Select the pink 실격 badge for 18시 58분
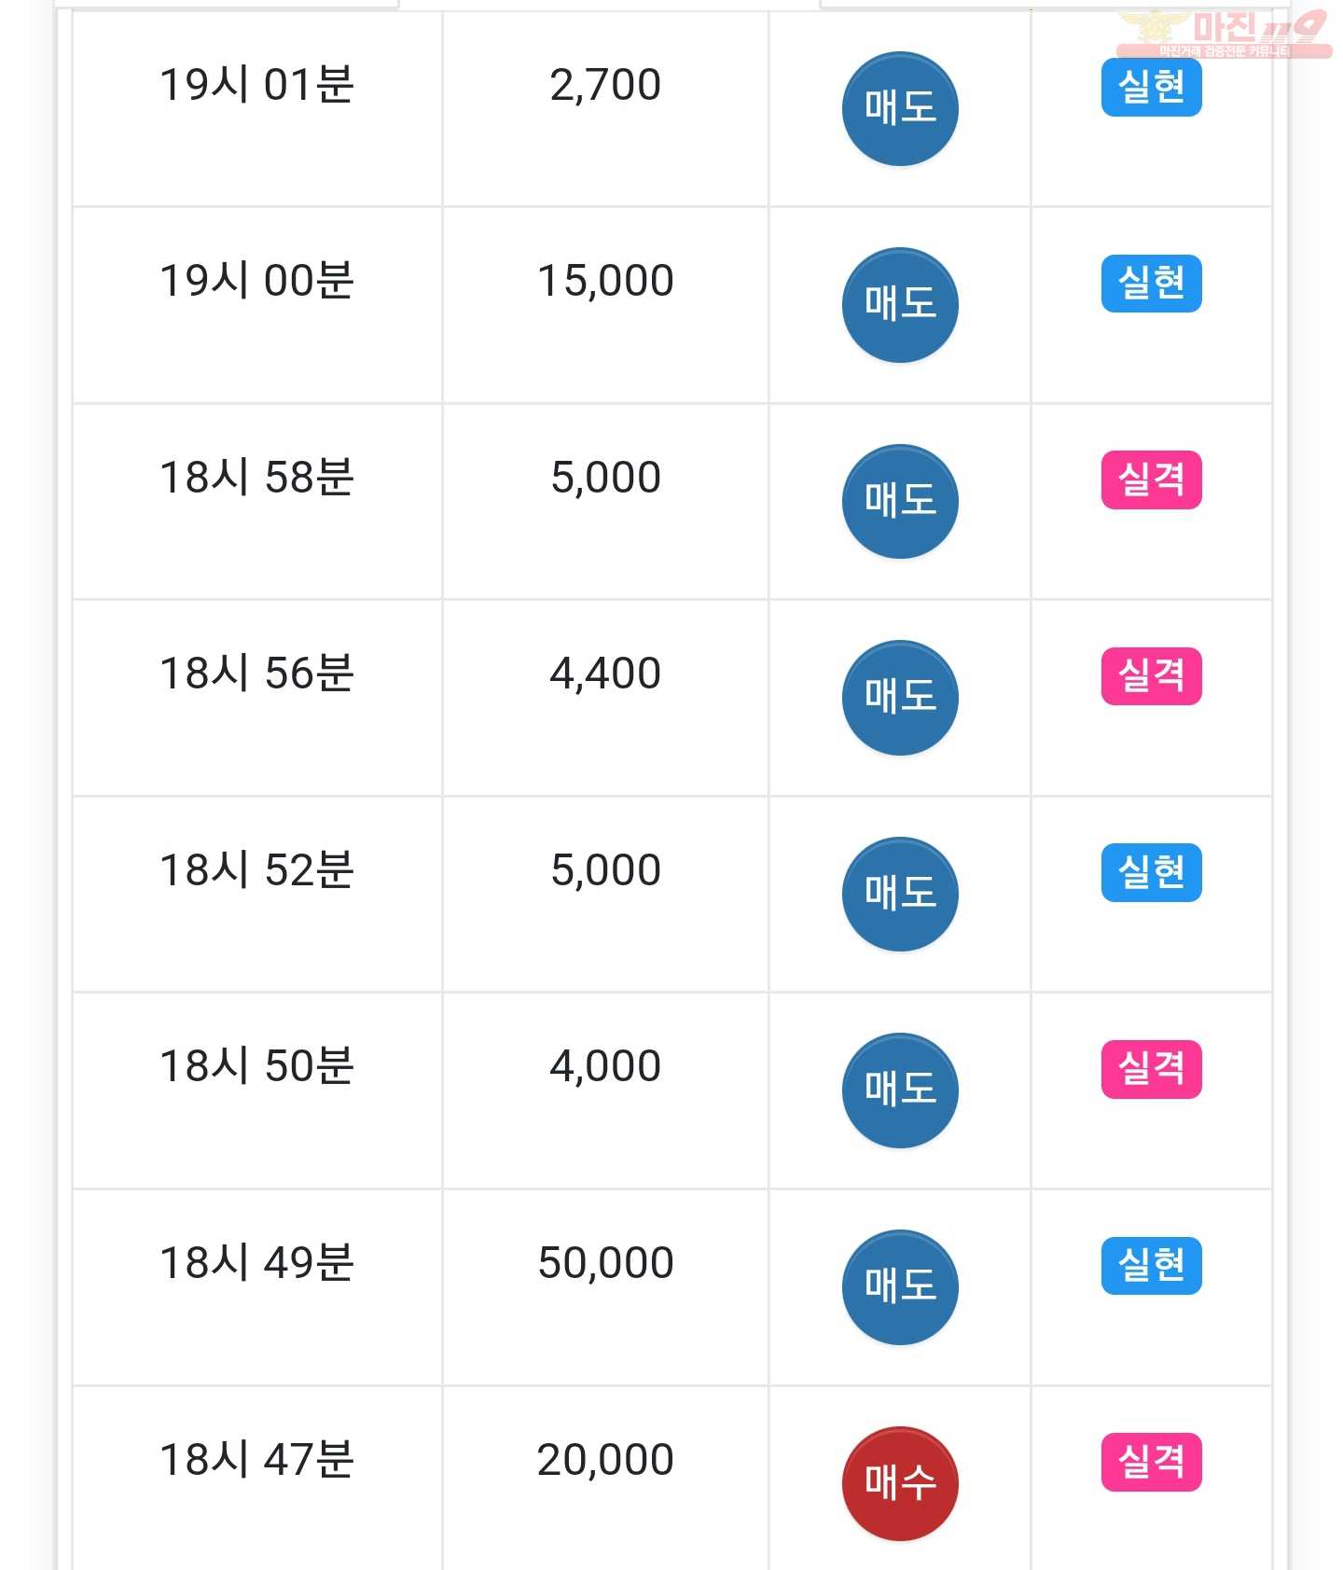 [1151, 479]
